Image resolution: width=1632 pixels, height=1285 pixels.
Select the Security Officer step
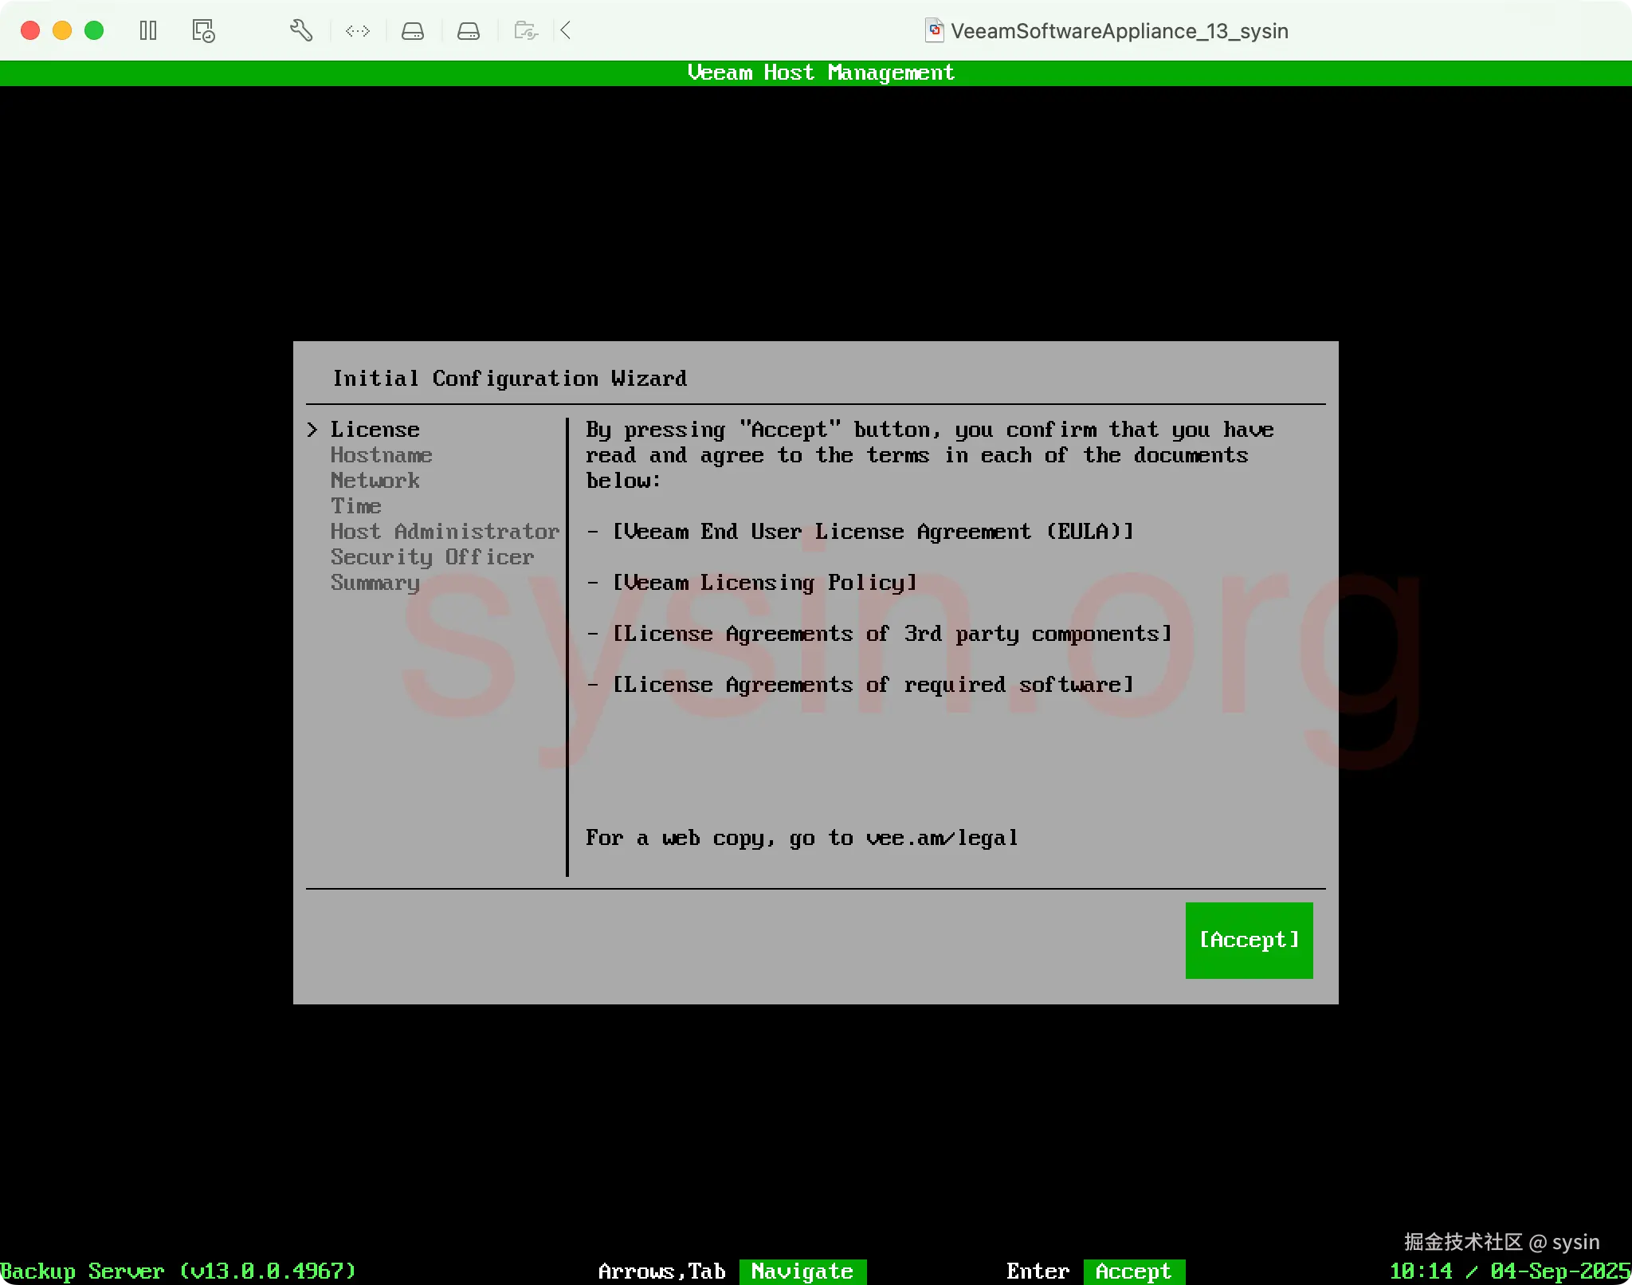pyautogui.click(x=432, y=557)
